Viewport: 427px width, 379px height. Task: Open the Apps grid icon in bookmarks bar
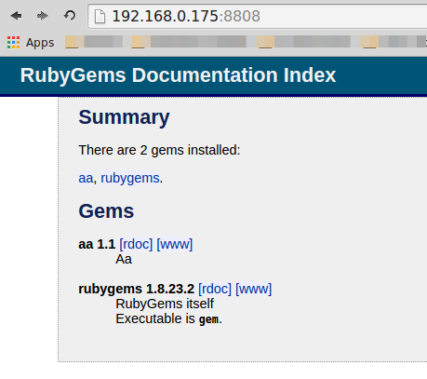click(x=13, y=43)
